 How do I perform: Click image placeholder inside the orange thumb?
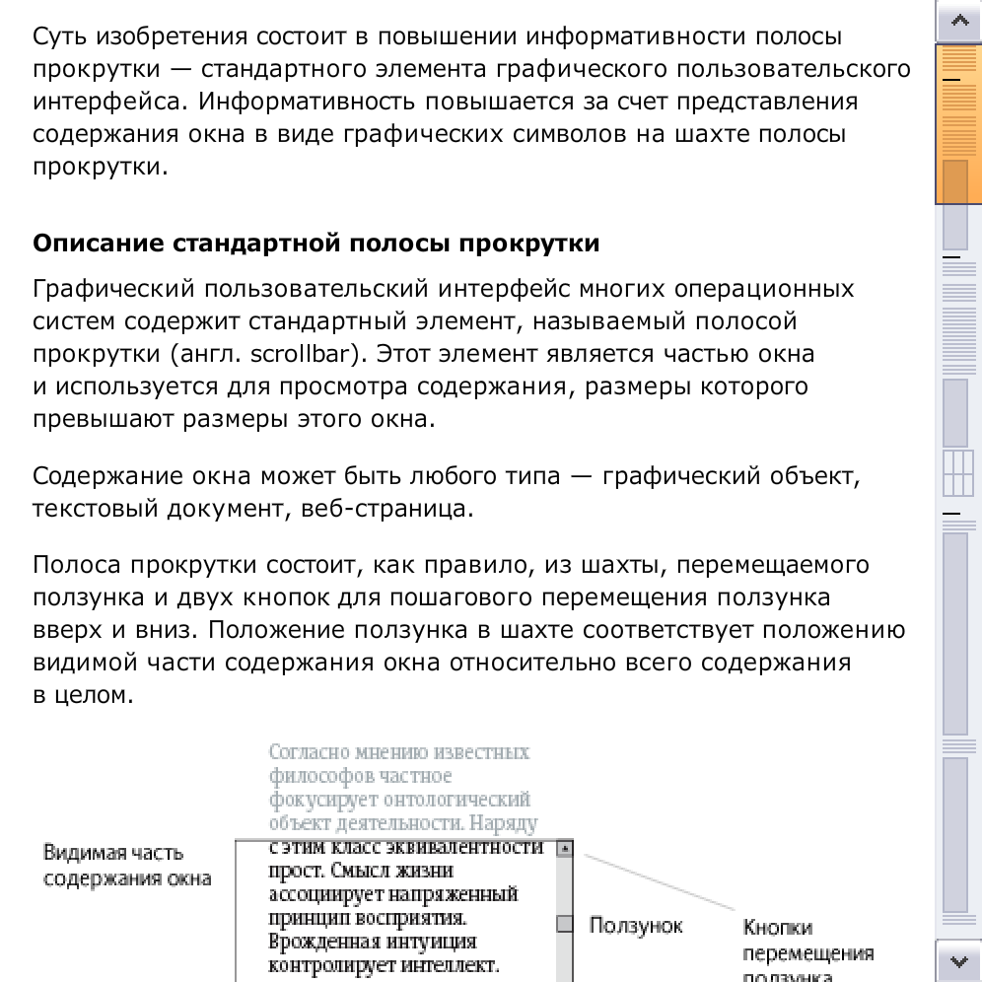click(x=956, y=179)
